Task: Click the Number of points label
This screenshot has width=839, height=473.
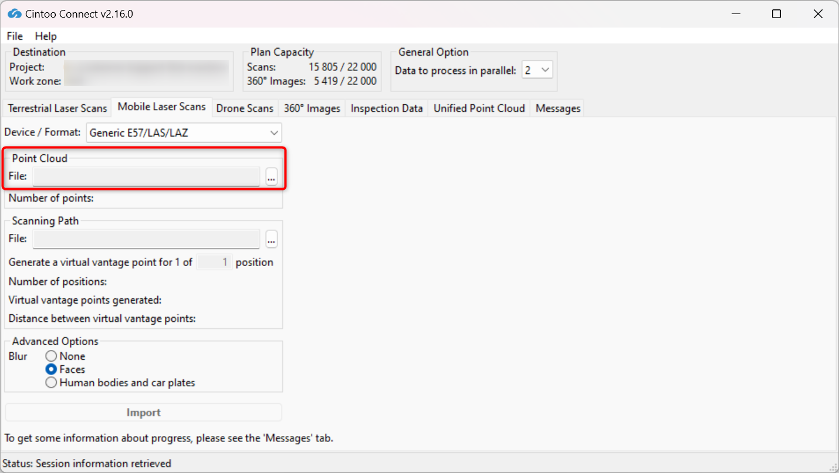Action: (51, 198)
